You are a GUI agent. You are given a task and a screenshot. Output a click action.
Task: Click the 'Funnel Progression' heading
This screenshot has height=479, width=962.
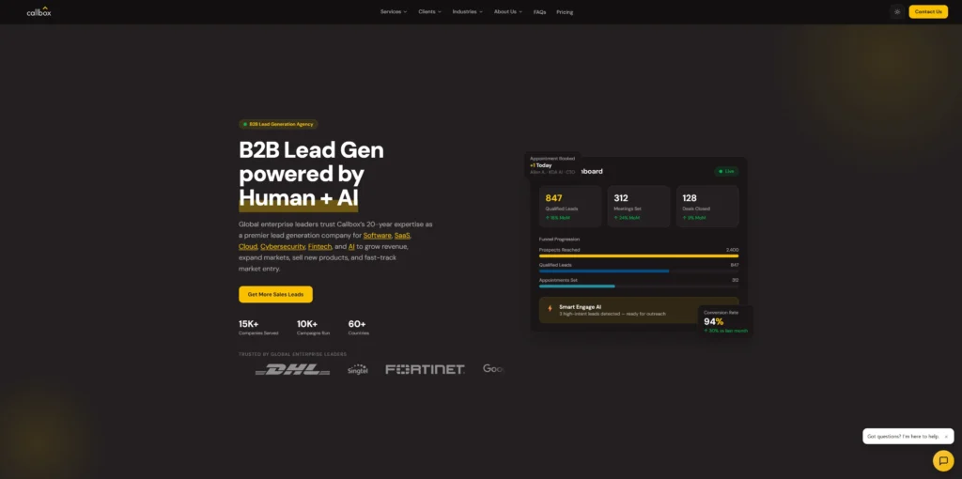[x=559, y=239]
